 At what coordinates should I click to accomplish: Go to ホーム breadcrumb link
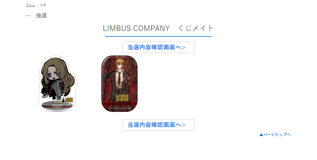30,5
